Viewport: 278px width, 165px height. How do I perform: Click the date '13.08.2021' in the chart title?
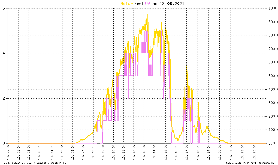click(x=172, y=4)
